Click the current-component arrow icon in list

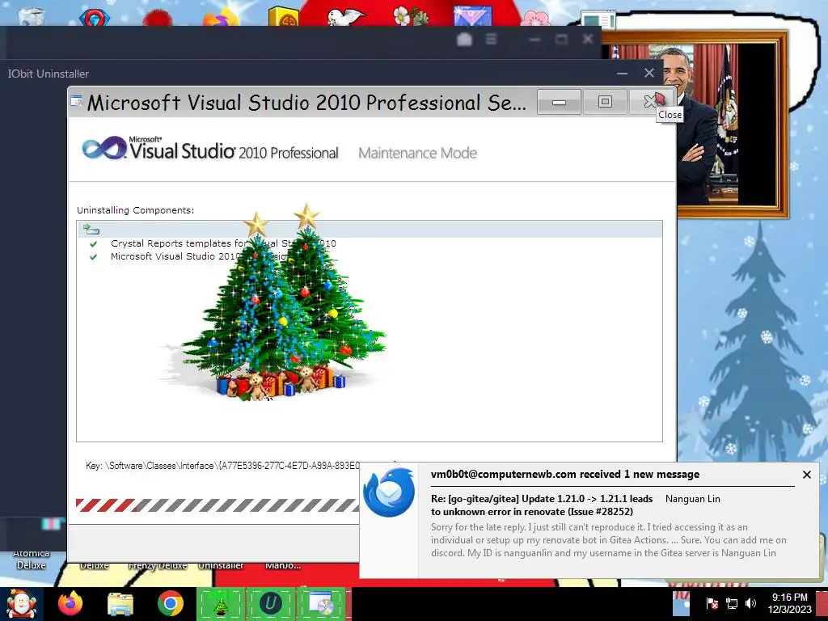91,229
